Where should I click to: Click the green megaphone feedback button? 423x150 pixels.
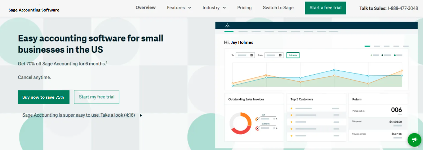tap(414, 139)
